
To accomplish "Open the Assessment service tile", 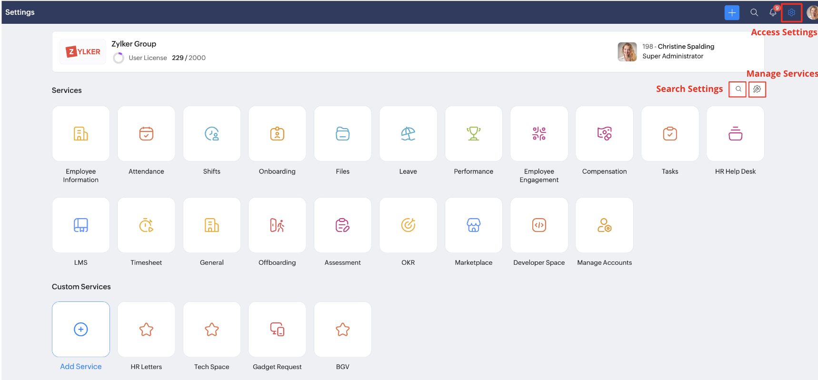I will (x=343, y=225).
